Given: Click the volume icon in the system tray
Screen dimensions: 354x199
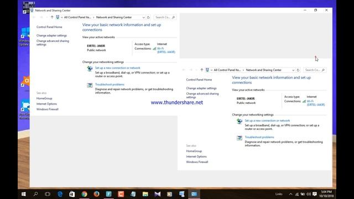Looking at the screenshot, I should tap(309, 194).
